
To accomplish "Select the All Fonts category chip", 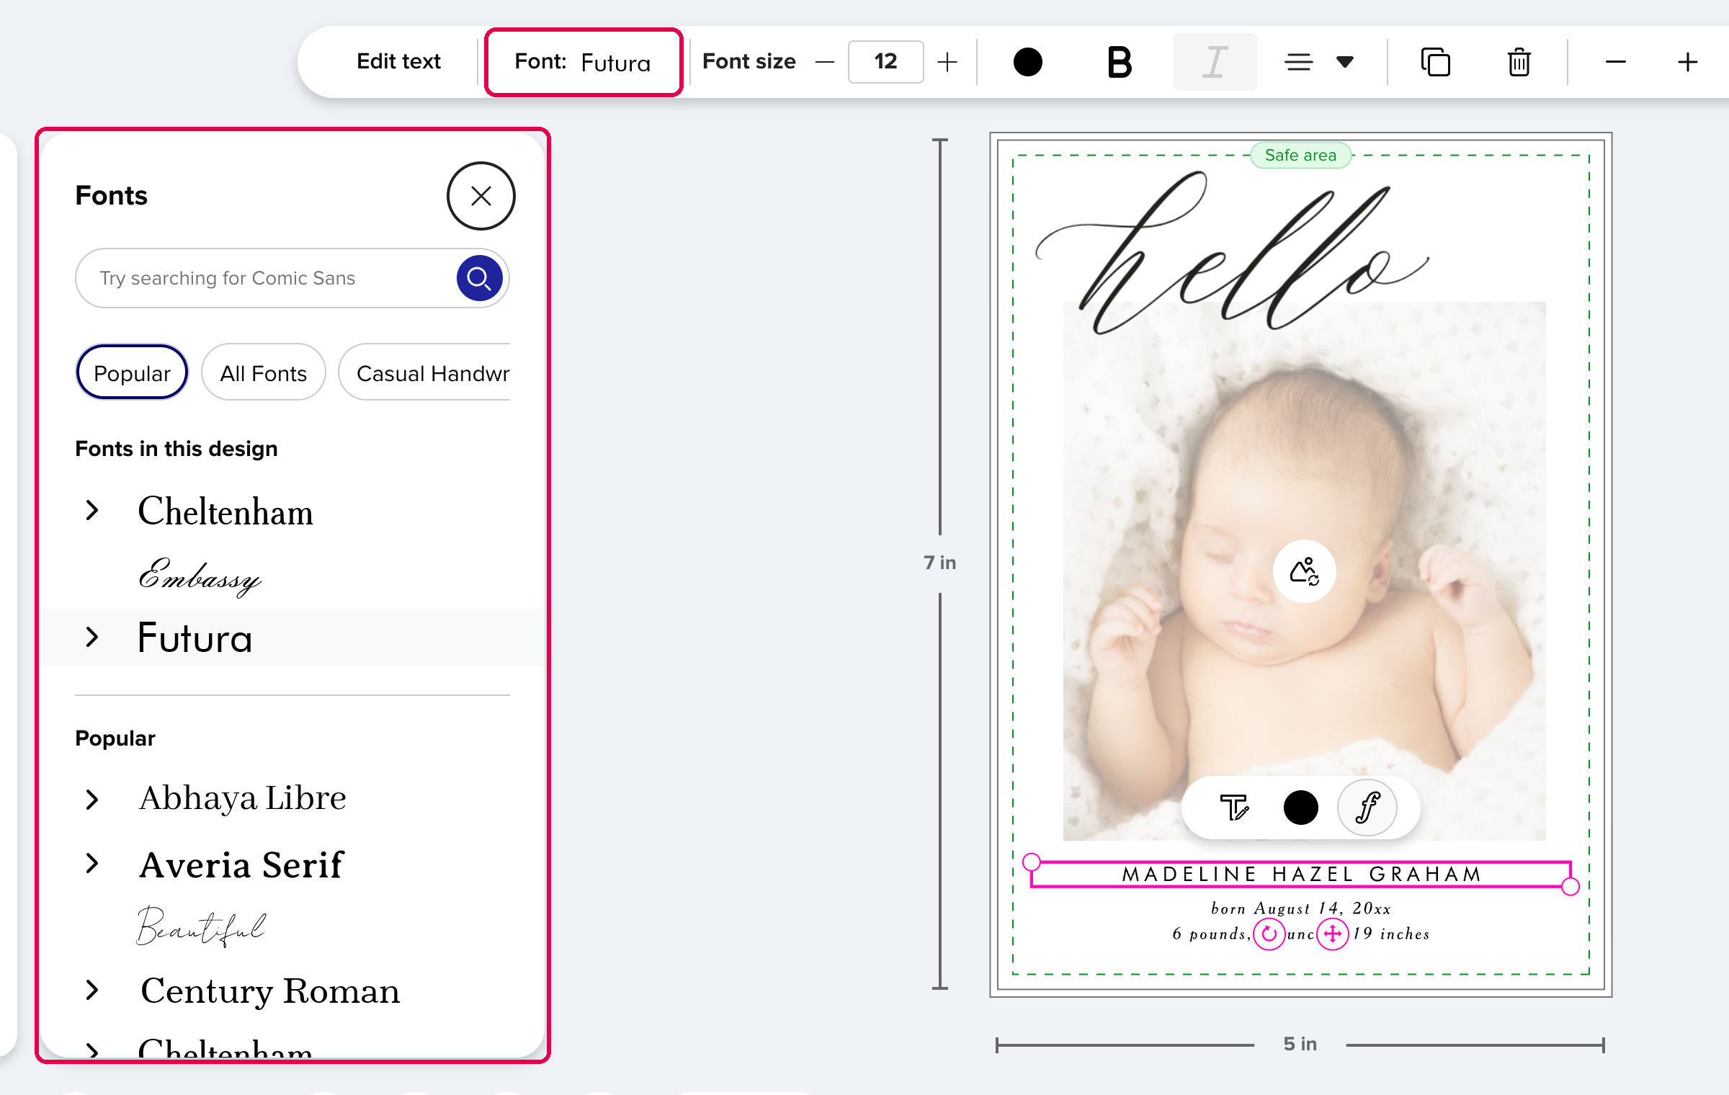I will (263, 372).
